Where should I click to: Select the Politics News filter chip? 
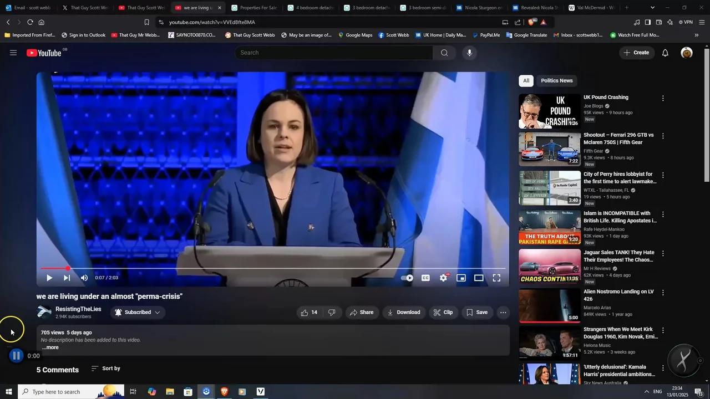(x=556, y=81)
